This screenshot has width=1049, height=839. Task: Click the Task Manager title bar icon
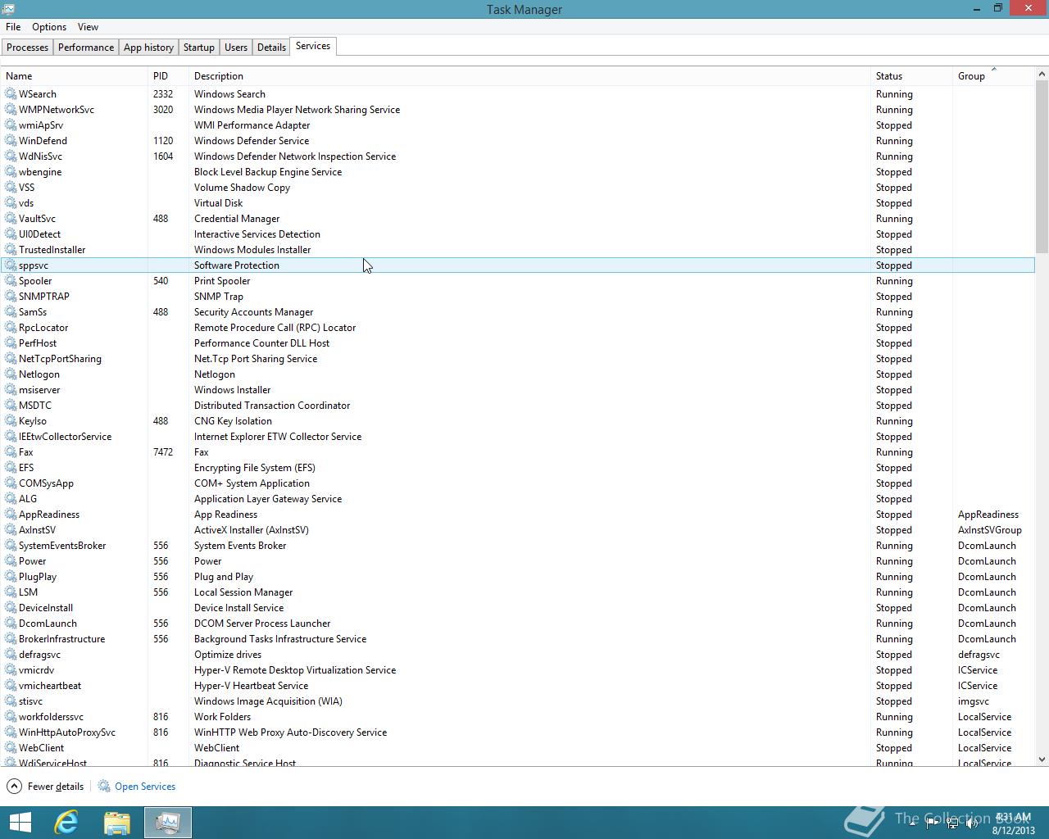9,9
